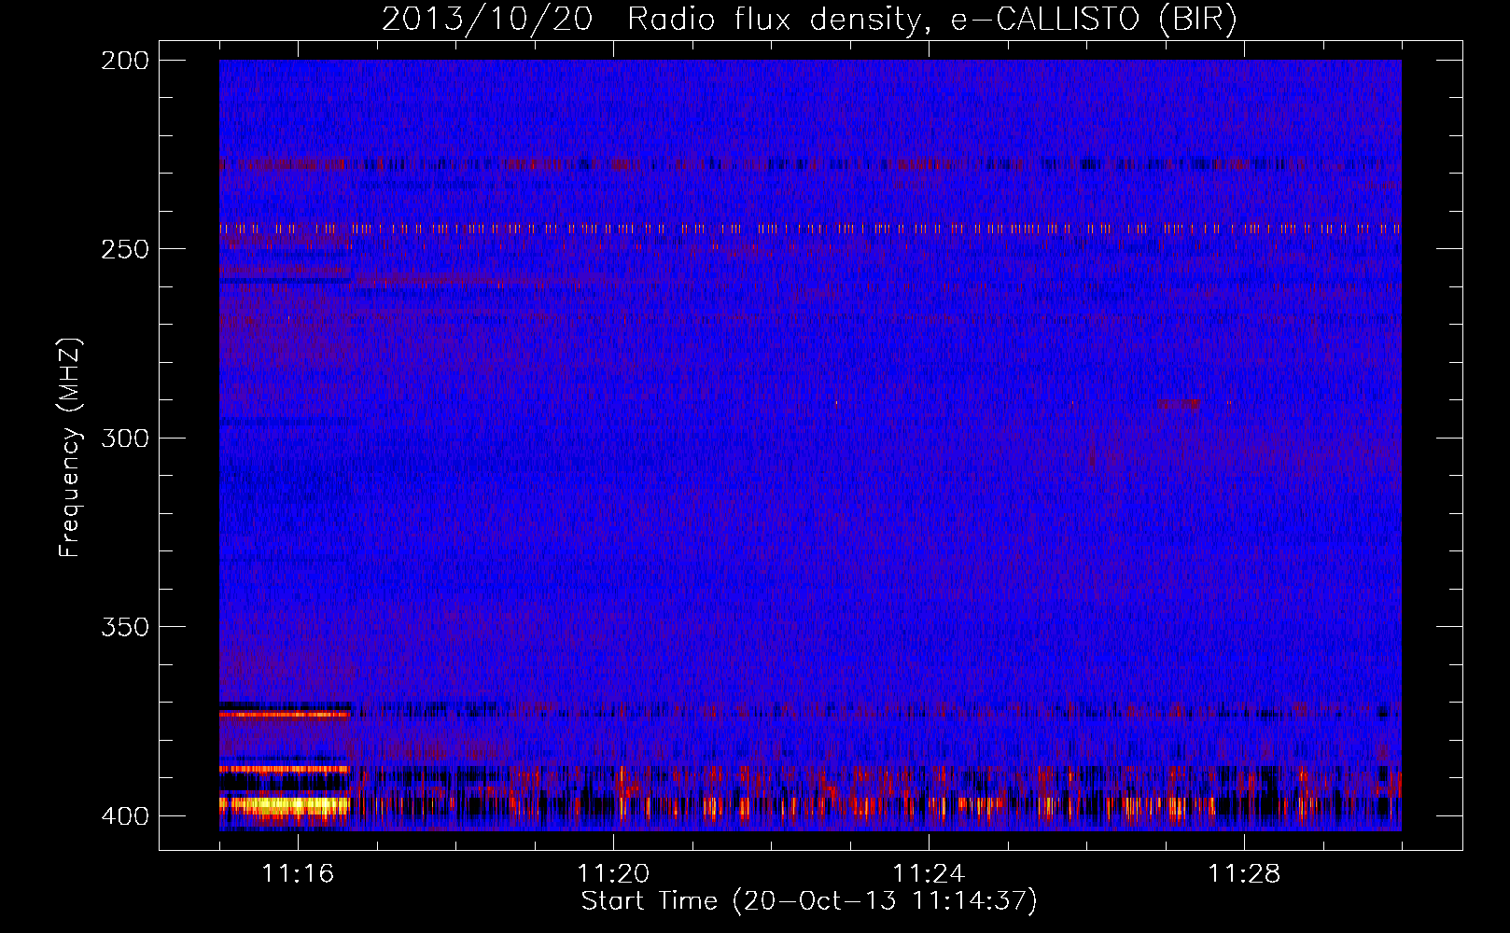Click the 11:28 time tick label
Screen dimensions: 1510x933
(1244, 873)
